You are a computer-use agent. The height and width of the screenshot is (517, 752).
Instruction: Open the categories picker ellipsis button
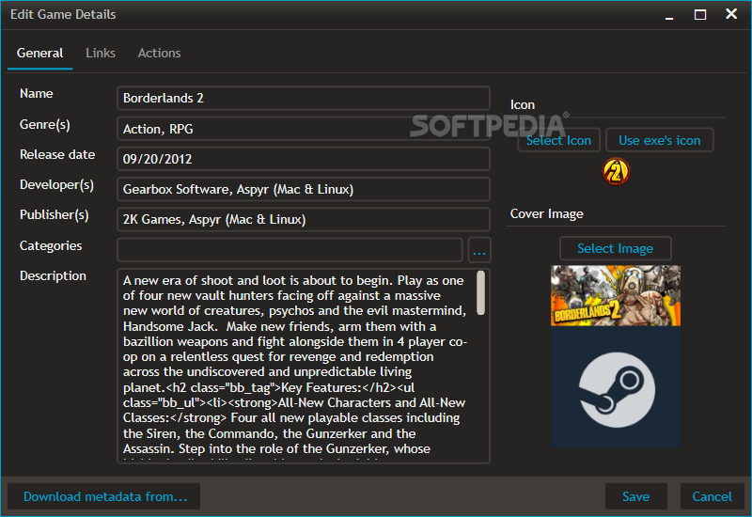pyautogui.click(x=479, y=250)
